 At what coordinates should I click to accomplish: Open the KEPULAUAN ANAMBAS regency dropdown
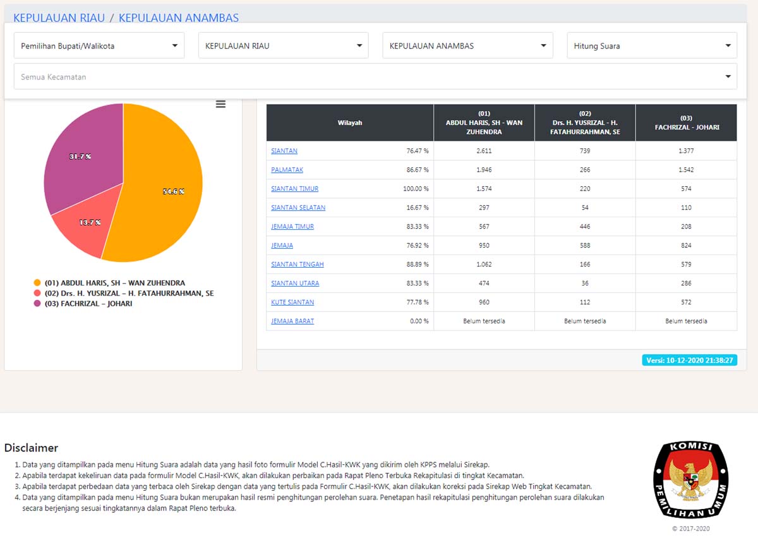[x=467, y=46]
